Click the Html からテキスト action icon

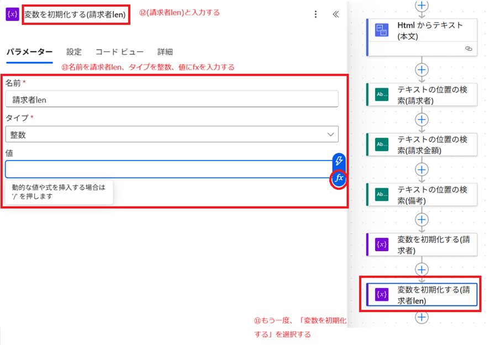[382, 30]
